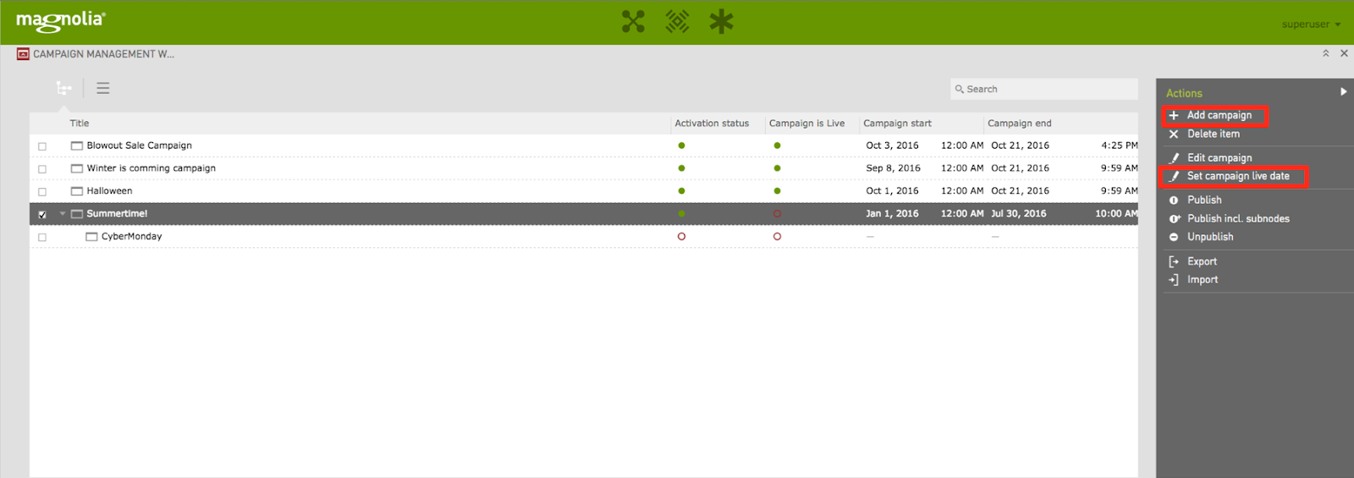Close the Campaign Management app
The image size is (1354, 478).
point(1344,53)
